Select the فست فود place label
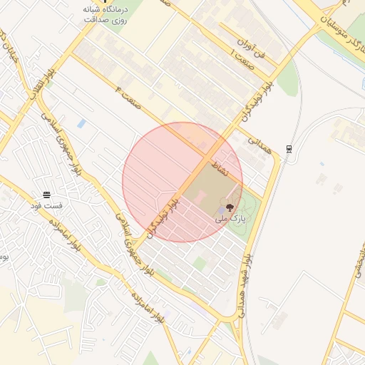The height and width of the screenshot is (365, 365). [x=46, y=205]
